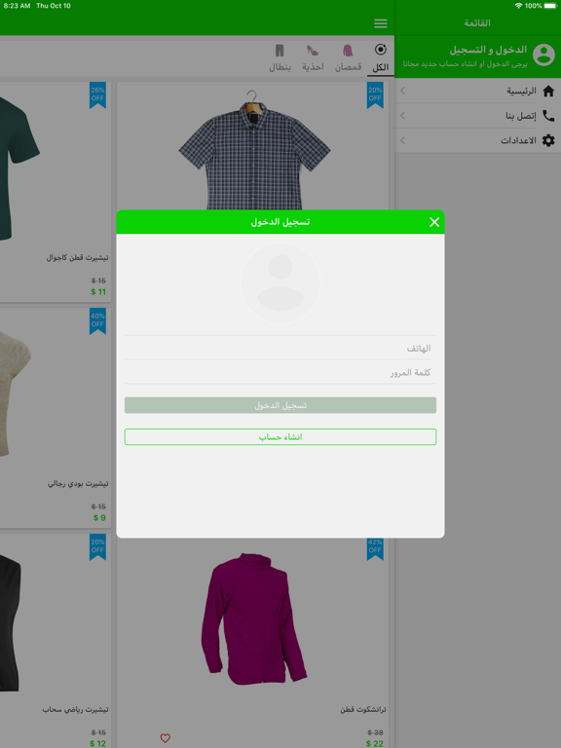This screenshot has height=748, width=561.
Task: Tap the user account avatar in side menu
Action: [x=543, y=55]
